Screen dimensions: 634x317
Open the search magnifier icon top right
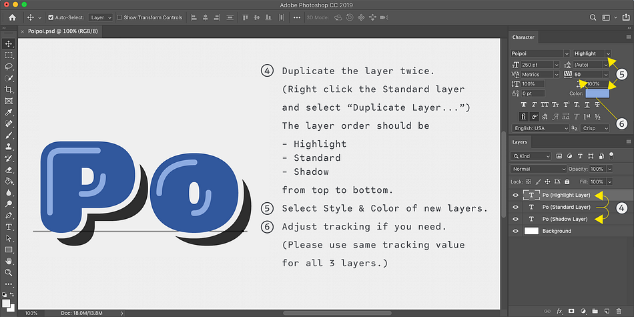tap(593, 17)
